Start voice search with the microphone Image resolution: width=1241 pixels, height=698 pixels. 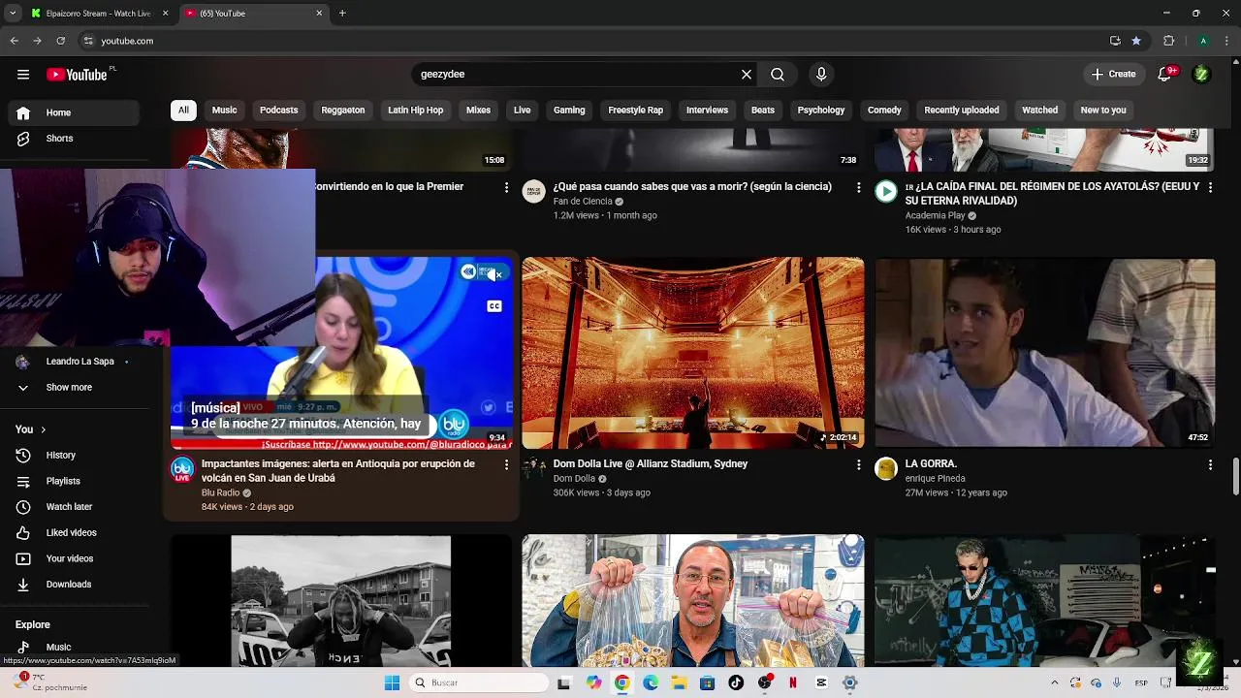point(821,75)
